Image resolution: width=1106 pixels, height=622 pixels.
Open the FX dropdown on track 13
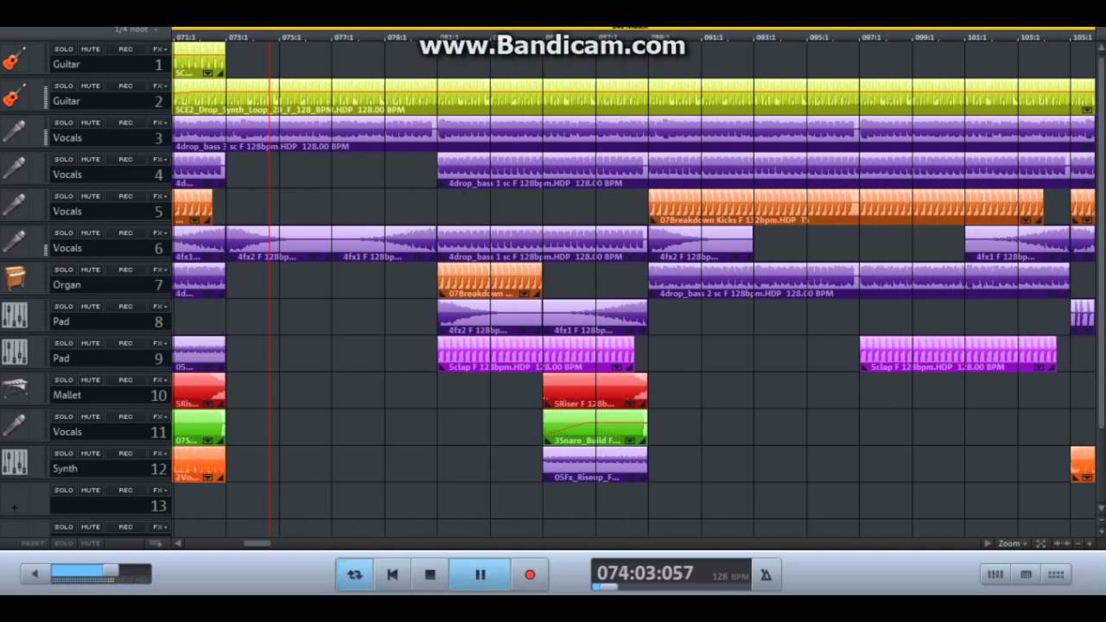coord(159,490)
